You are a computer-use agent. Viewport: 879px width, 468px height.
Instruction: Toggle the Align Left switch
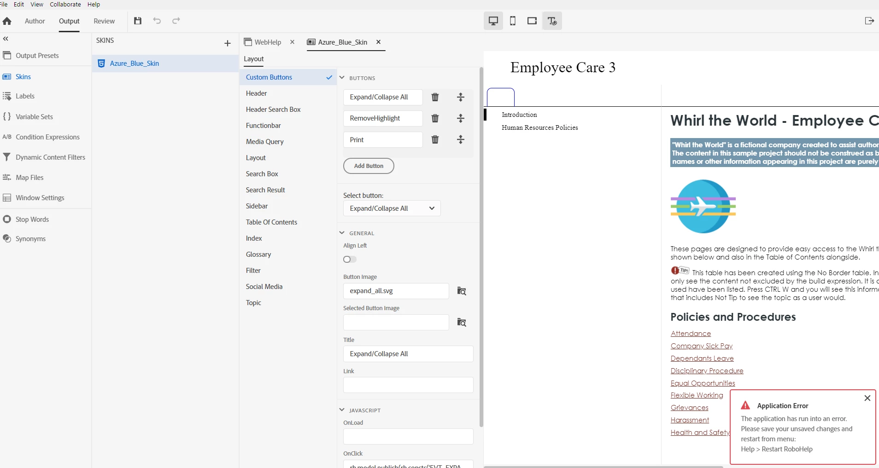point(350,260)
